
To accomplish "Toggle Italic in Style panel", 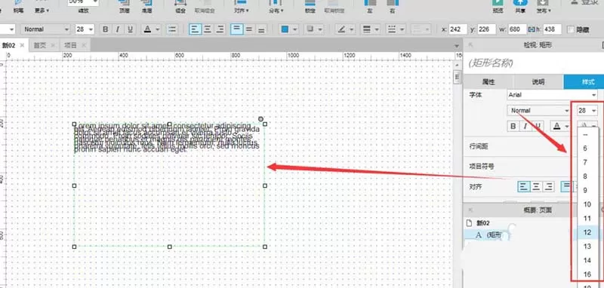I will pyautogui.click(x=525, y=126).
